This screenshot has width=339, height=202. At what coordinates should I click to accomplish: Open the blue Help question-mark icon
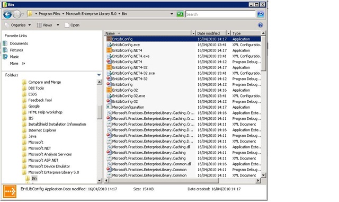point(260,25)
